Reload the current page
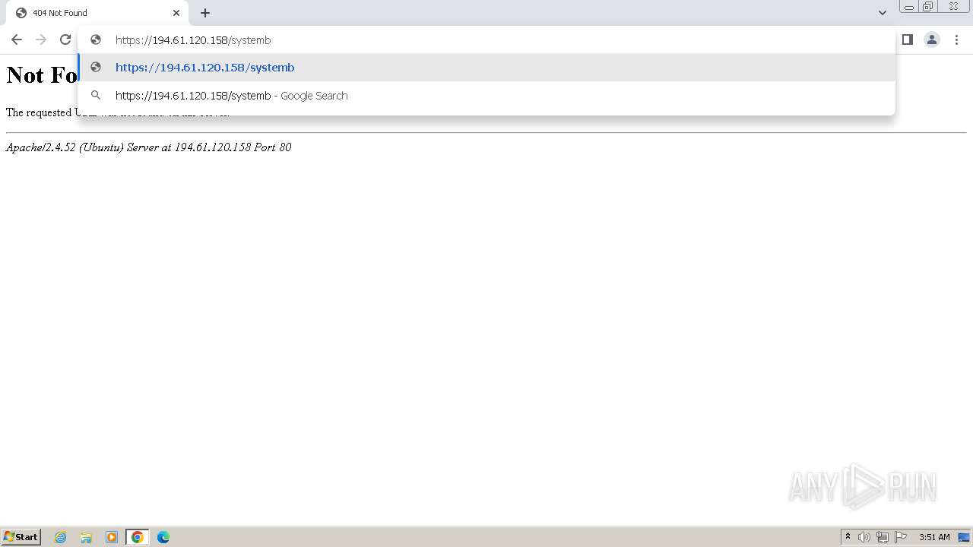 pos(65,40)
